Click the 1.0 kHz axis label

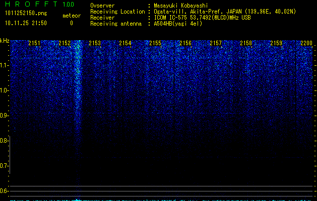pyautogui.click(x=4, y=90)
